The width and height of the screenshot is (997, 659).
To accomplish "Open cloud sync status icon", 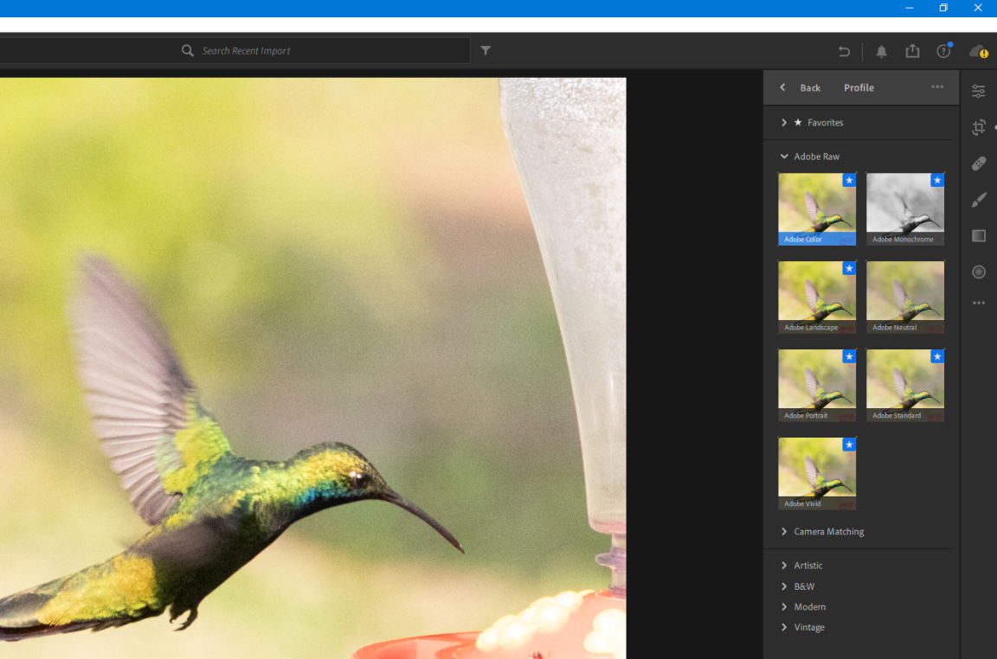I will click(x=978, y=51).
